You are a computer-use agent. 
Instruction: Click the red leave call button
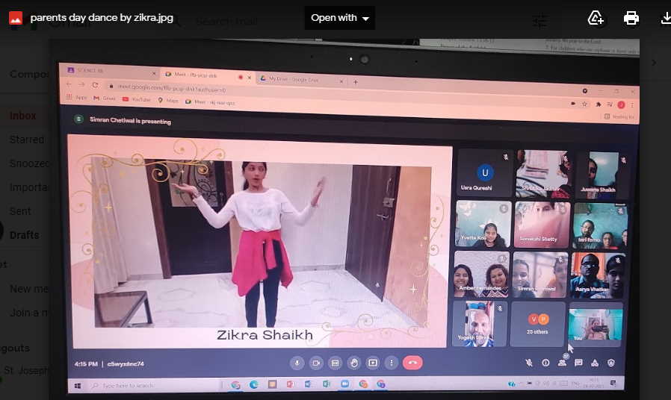pyautogui.click(x=412, y=363)
